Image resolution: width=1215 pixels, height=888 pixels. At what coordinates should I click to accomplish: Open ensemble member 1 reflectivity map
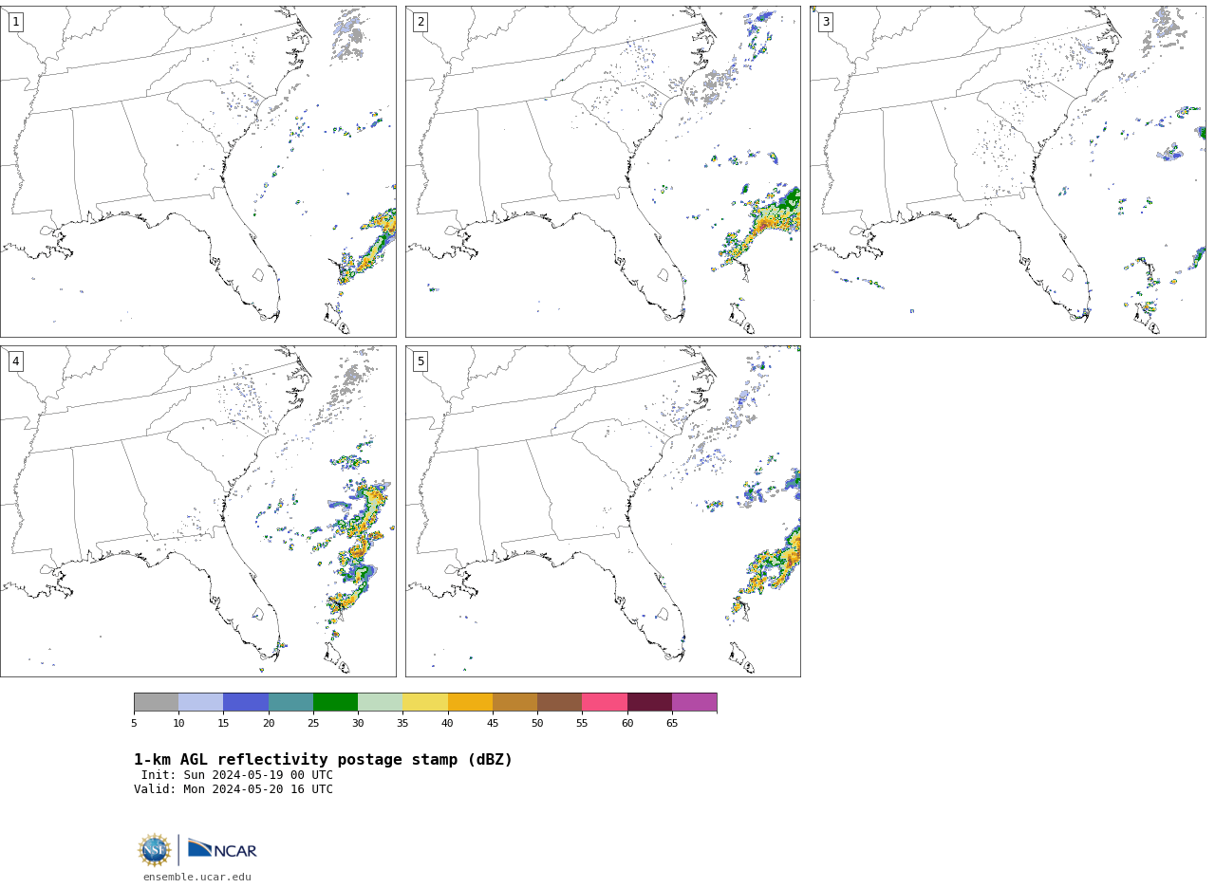[x=197, y=172]
